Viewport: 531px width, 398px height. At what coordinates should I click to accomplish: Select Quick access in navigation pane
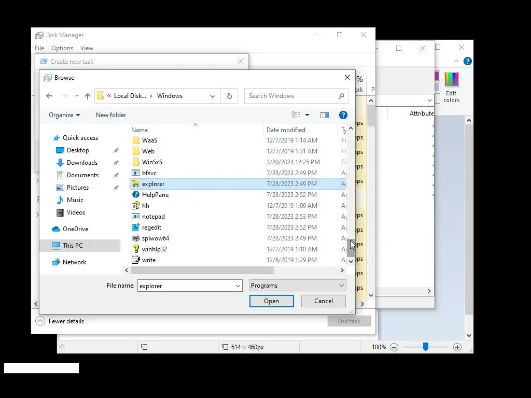pos(80,138)
